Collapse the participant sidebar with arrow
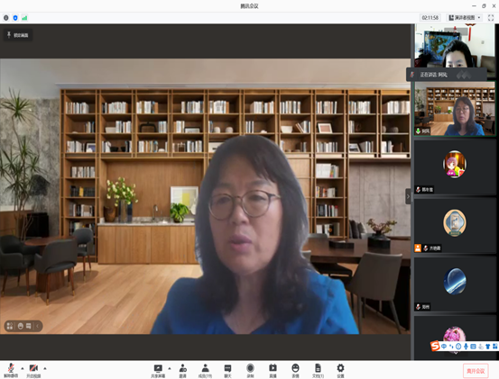Screen dimensions: 499x379 408,196
